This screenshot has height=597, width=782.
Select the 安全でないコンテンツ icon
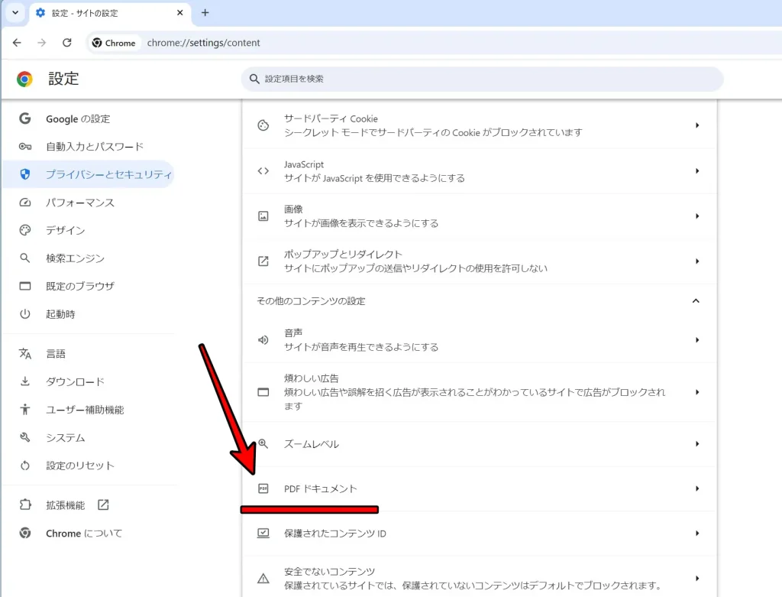click(263, 577)
